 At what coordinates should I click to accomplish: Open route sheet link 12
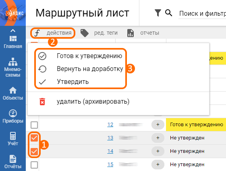(110, 125)
